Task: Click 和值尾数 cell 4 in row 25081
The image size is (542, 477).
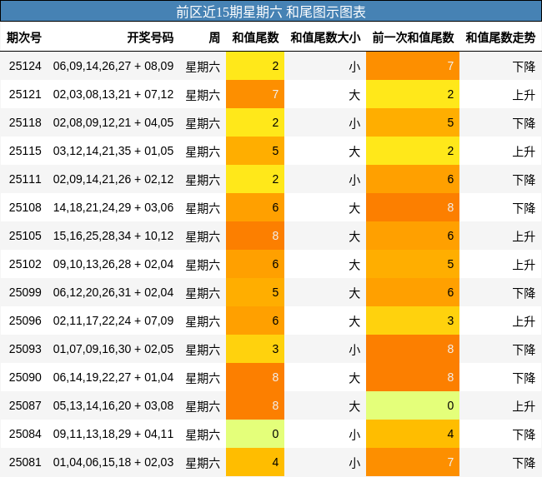Action: (255, 462)
